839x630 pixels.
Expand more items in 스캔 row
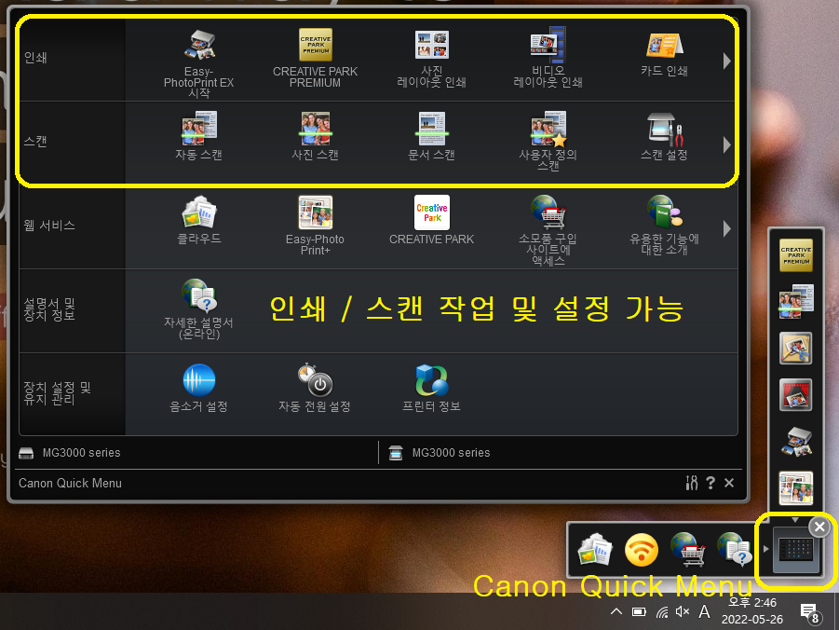pos(726,144)
